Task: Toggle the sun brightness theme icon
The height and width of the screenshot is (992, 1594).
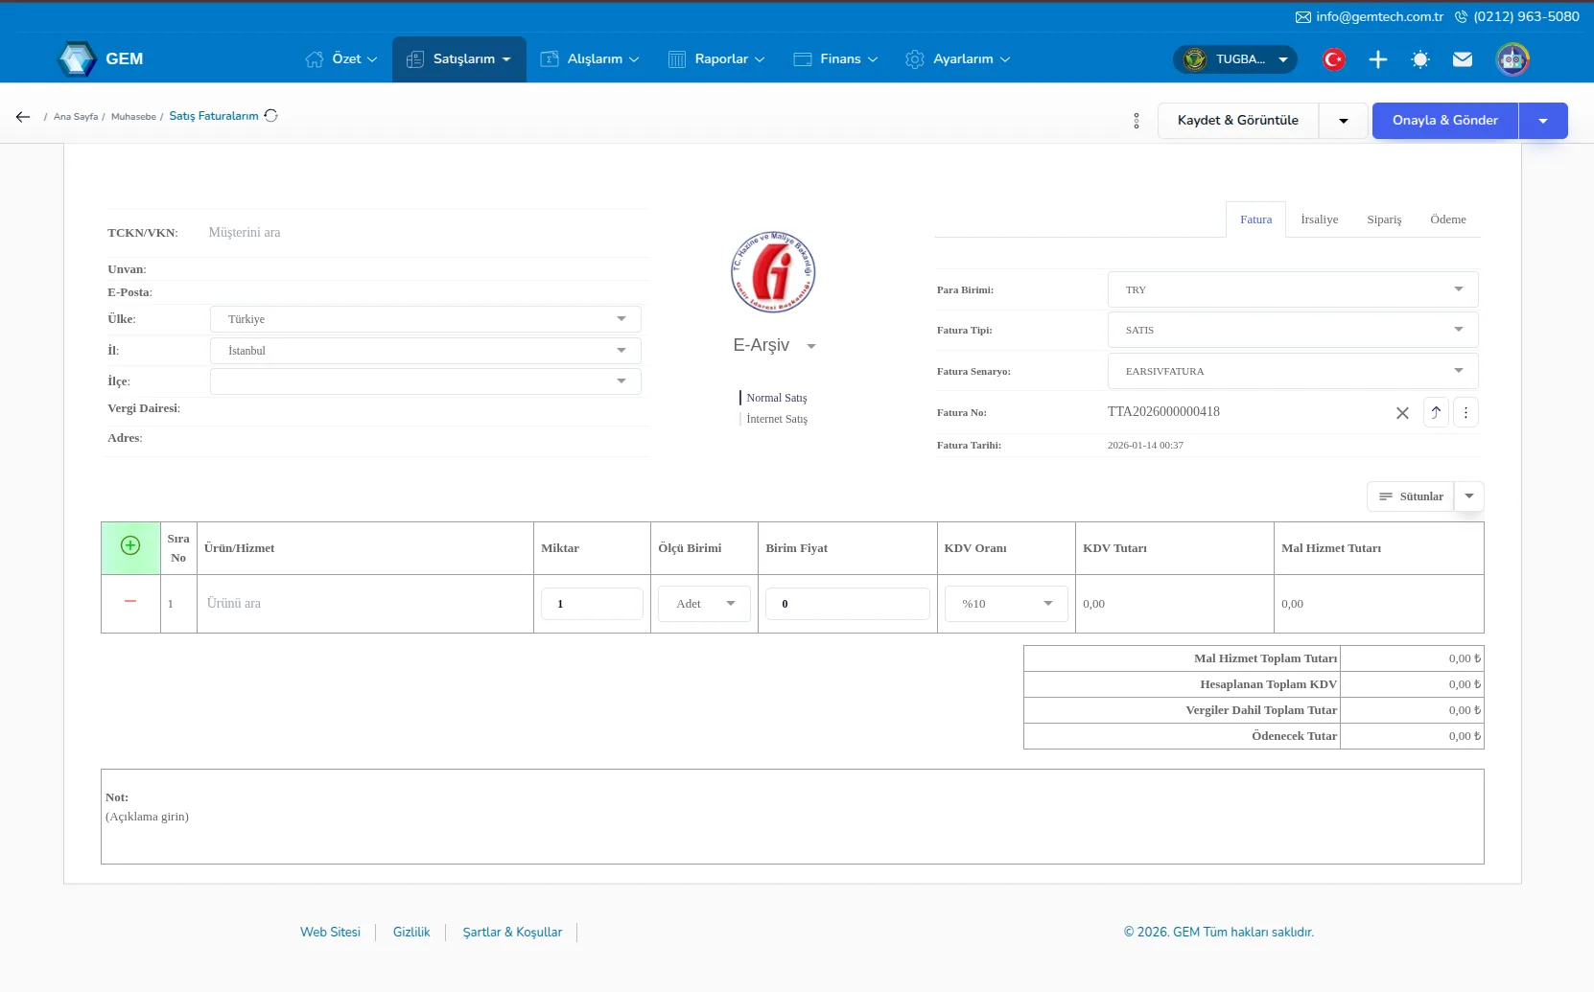Action: click(1420, 59)
